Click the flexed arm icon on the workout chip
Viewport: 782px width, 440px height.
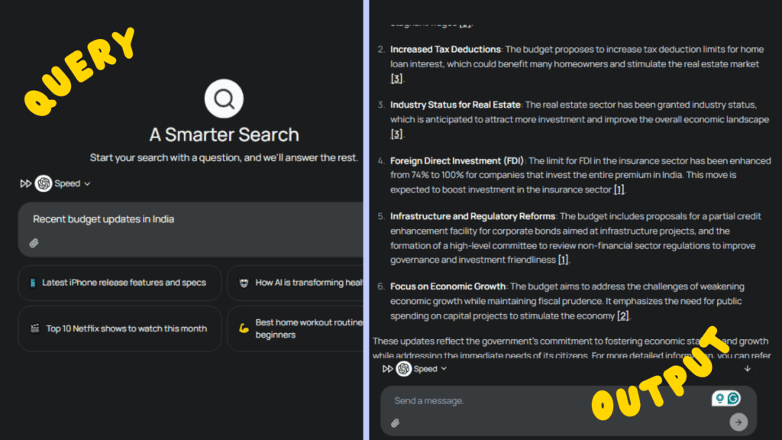245,329
